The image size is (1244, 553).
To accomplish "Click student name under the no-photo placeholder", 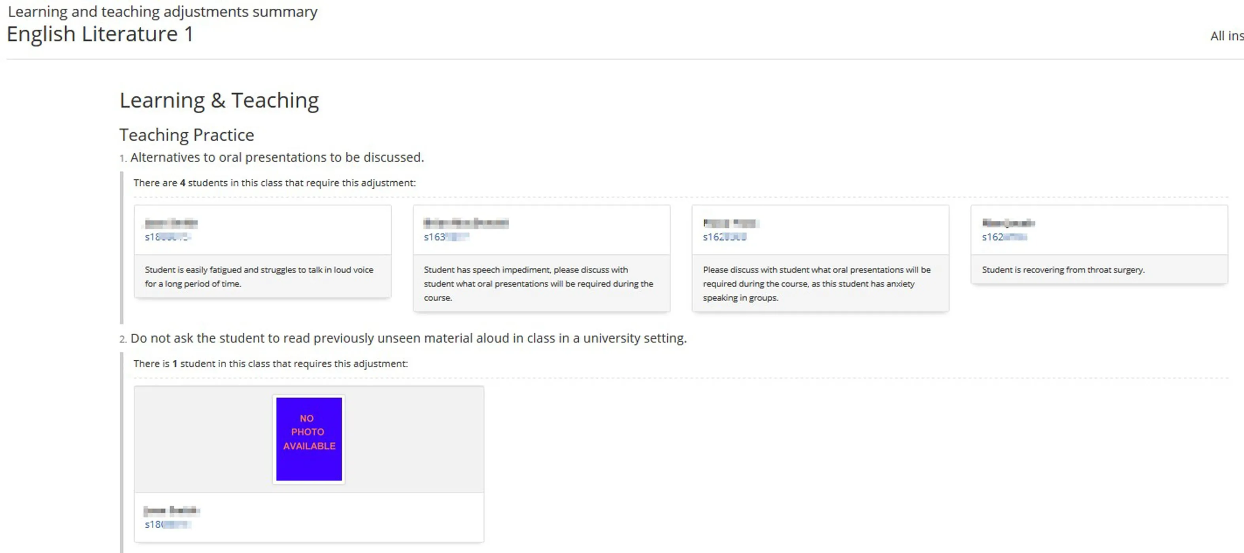I will [171, 510].
